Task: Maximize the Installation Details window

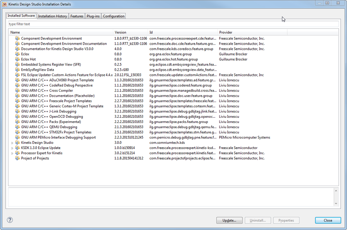Action: [327, 3]
